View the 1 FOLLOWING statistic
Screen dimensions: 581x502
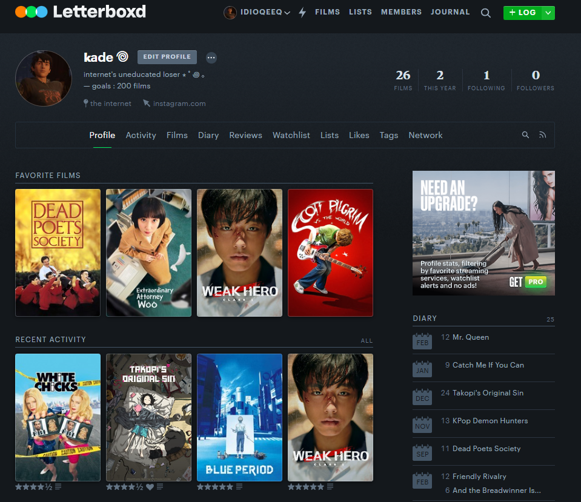[x=486, y=80]
